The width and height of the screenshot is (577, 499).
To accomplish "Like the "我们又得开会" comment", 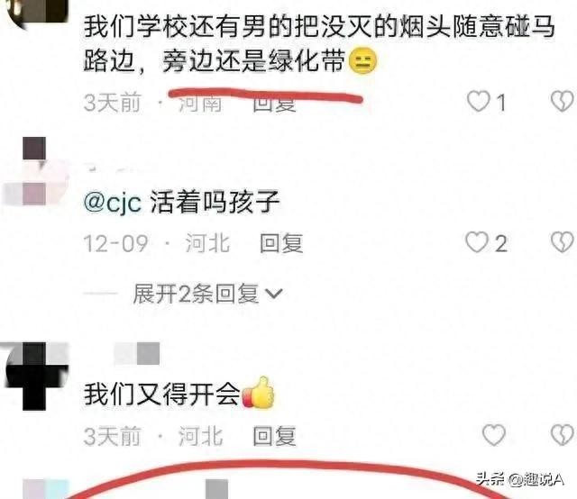I will (494, 435).
